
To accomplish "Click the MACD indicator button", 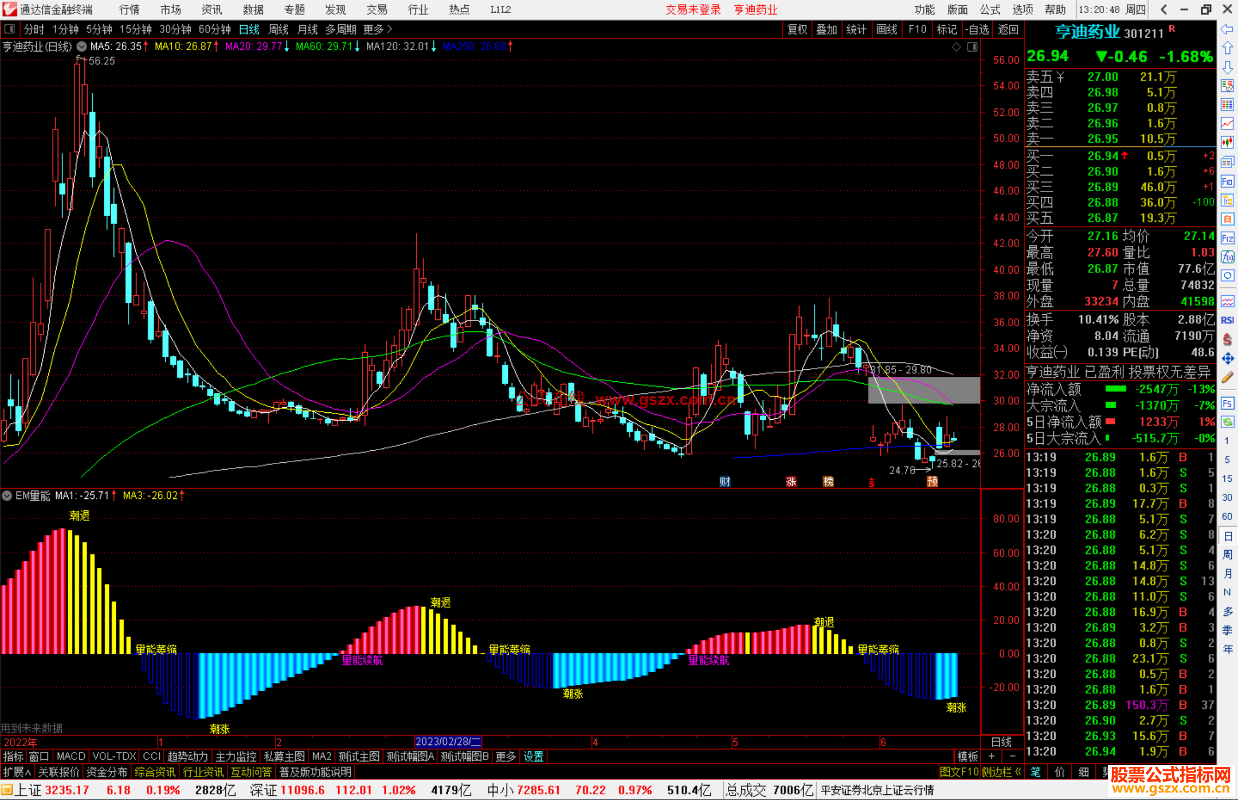I will point(71,756).
